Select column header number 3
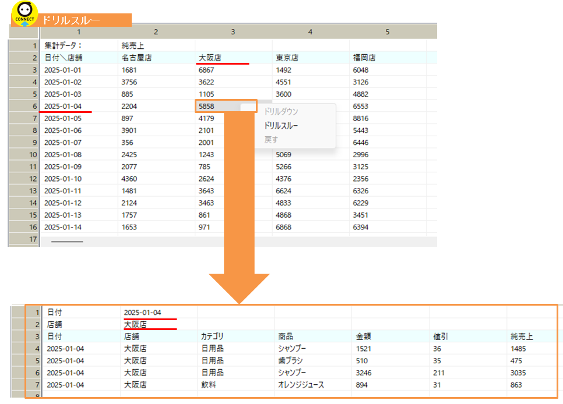Screen dimensions: 563x404 tap(233, 32)
